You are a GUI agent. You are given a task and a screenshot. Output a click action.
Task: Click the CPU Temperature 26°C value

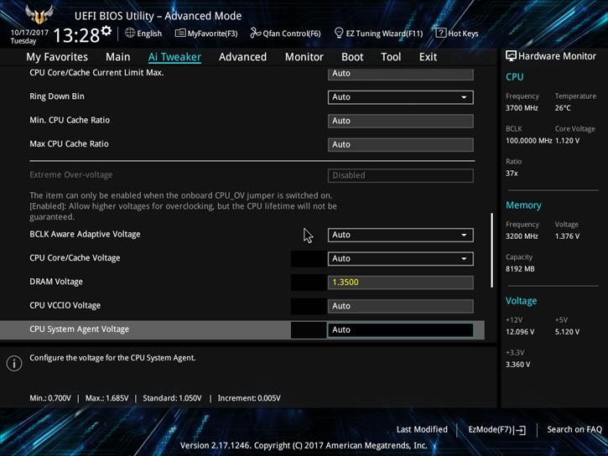pyautogui.click(x=563, y=108)
